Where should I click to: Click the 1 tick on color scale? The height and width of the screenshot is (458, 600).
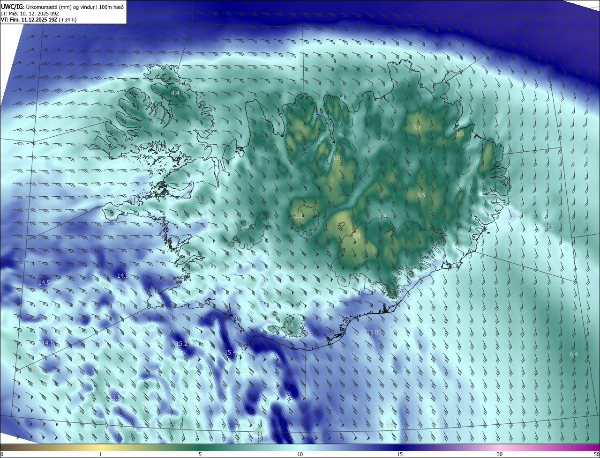coord(100,454)
